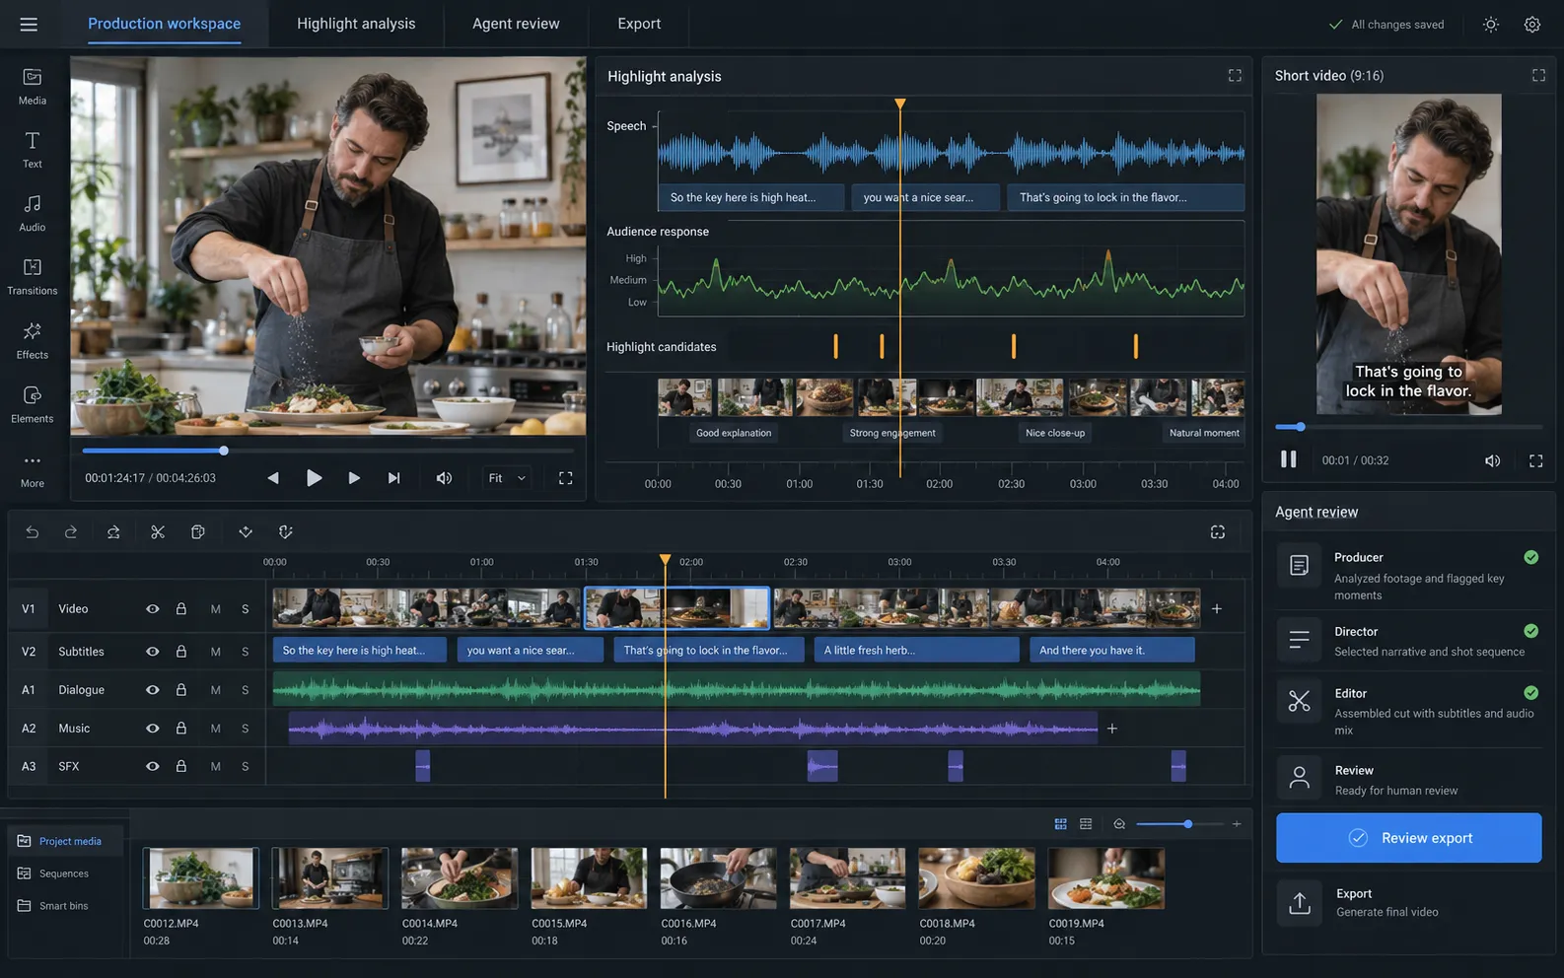Click the Review export button
Image resolution: width=1564 pixels, height=978 pixels.
pos(1408,838)
